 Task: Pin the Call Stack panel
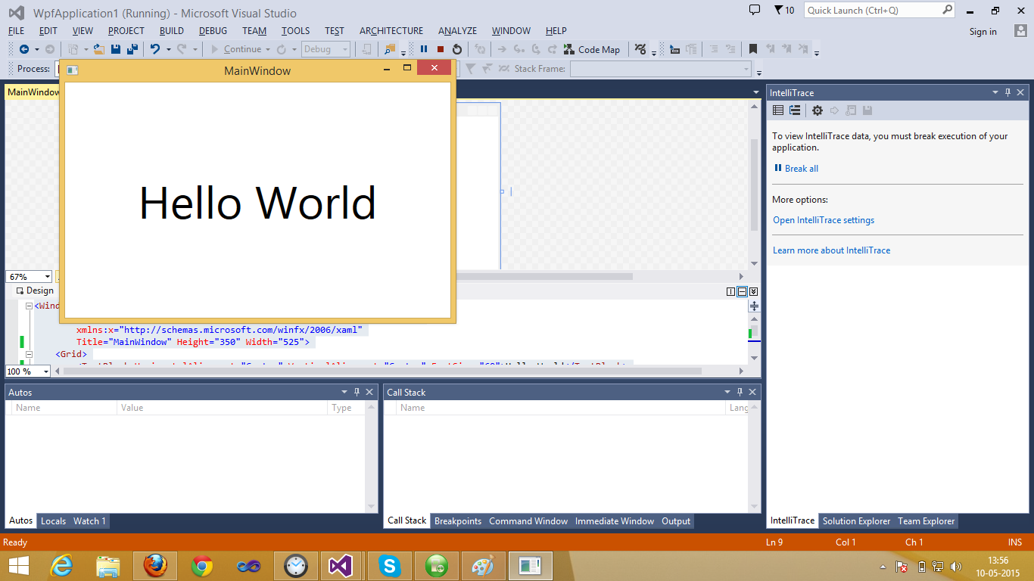pyautogui.click(x=740, y=392)
